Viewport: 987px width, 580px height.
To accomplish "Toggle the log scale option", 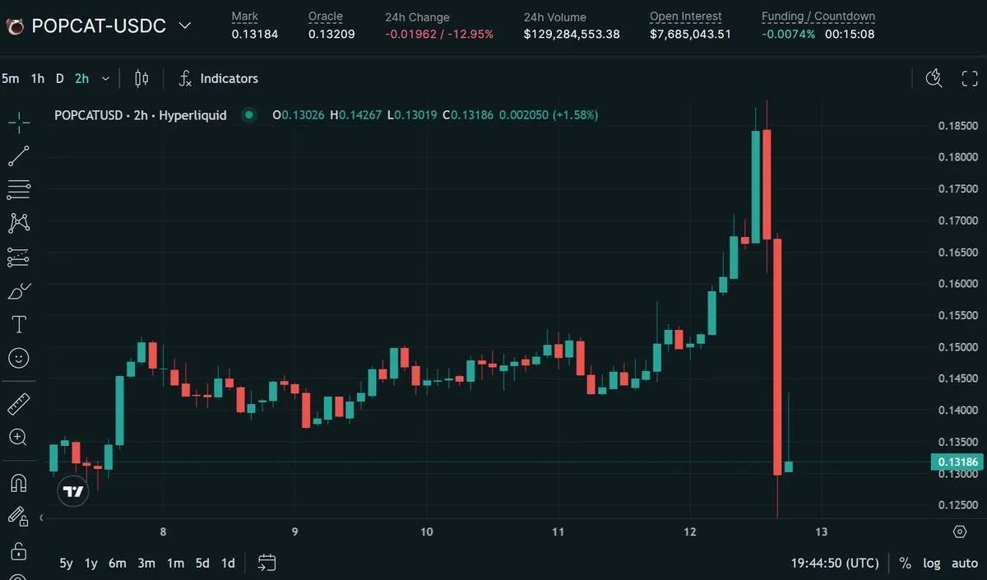I will point(932,564).
